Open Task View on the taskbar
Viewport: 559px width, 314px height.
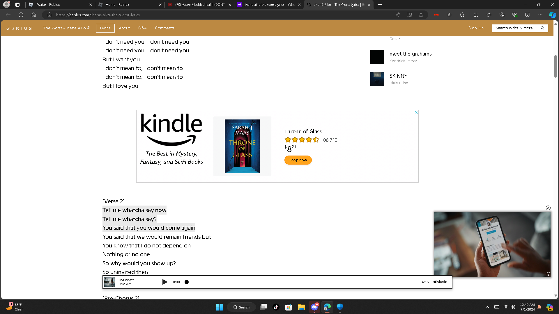tap(263, 307)
